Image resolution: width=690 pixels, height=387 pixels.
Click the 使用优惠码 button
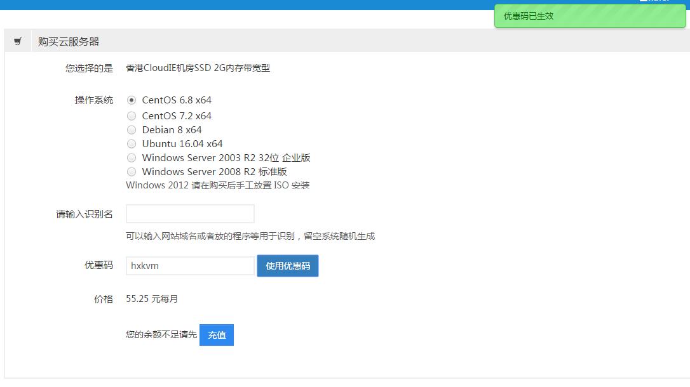coord(288,266)
